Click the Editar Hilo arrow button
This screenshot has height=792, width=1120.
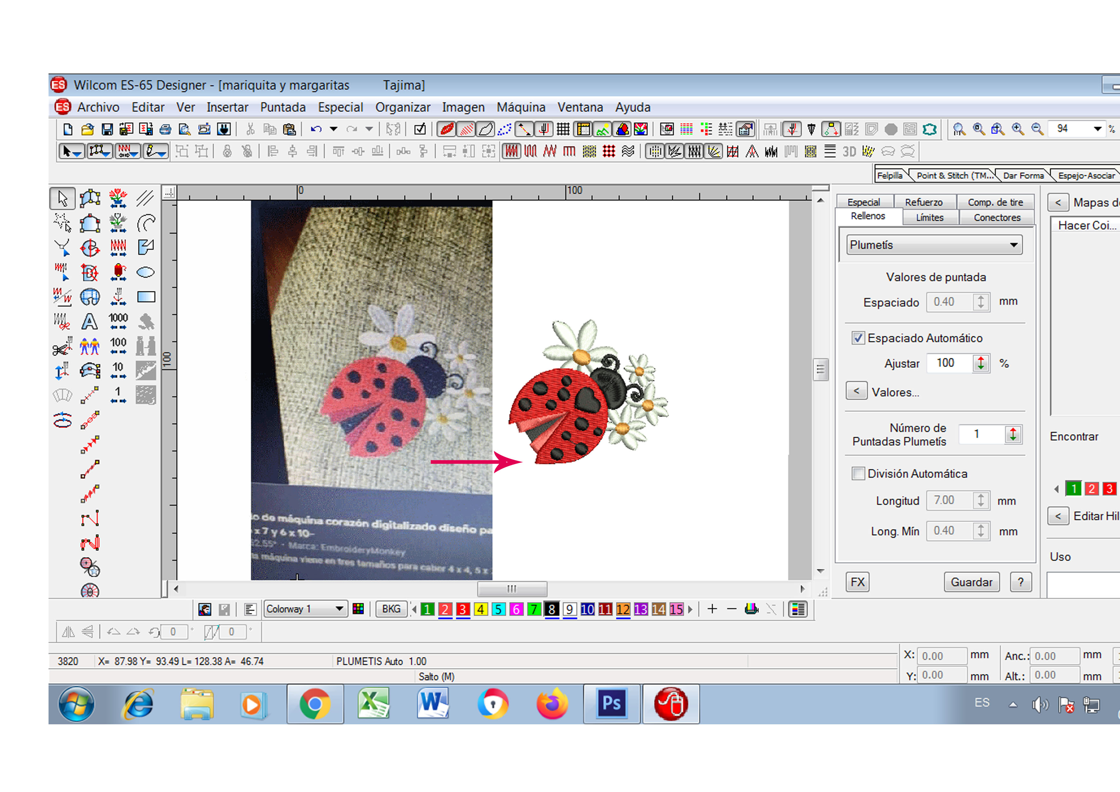coord(1058,516)
